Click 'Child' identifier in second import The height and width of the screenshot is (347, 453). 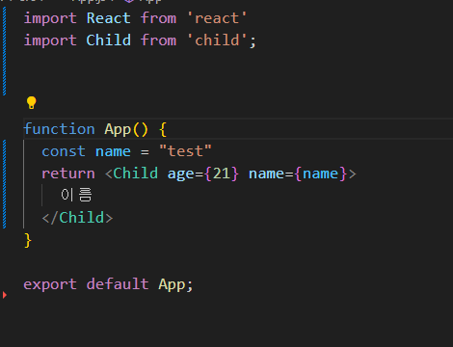109,40
